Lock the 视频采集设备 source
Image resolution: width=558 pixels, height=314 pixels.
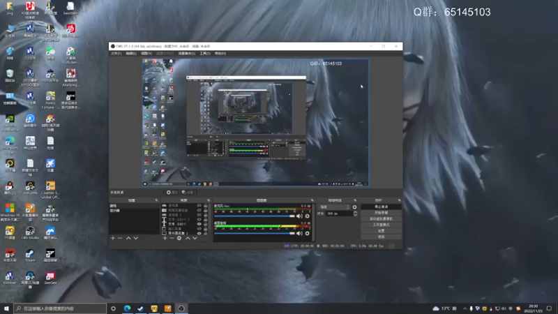205,210
